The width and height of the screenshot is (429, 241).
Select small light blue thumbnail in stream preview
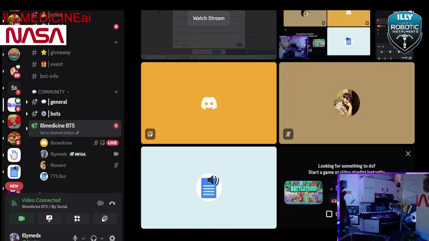click(349, 41)
